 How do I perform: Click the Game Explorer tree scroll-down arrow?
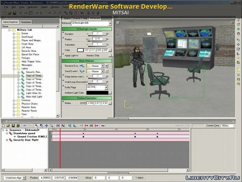click(57, 116)
